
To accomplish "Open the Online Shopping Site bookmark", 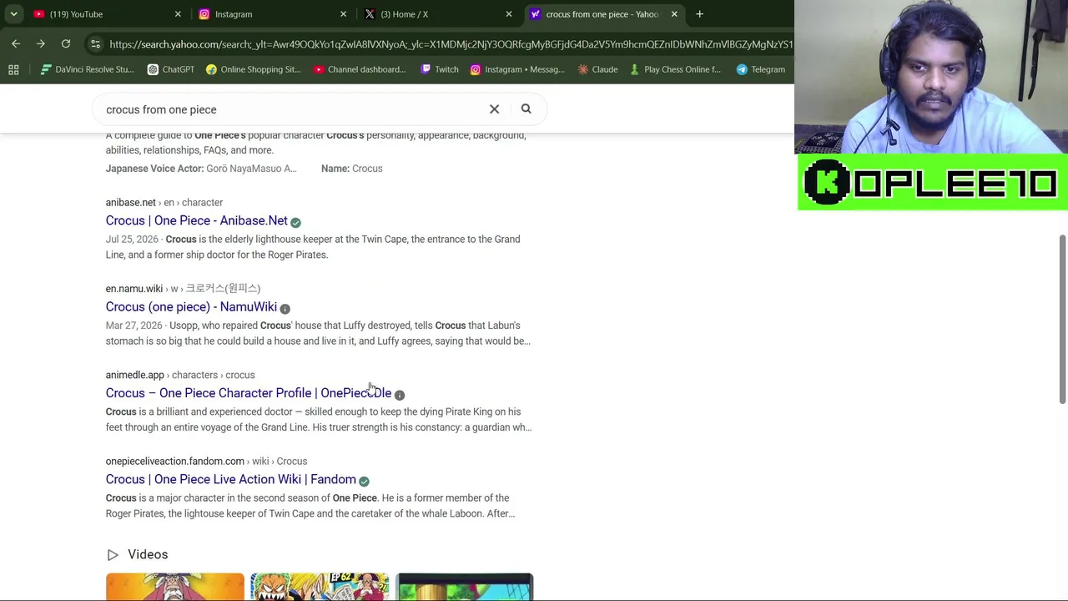I will (x=253, y=69).
